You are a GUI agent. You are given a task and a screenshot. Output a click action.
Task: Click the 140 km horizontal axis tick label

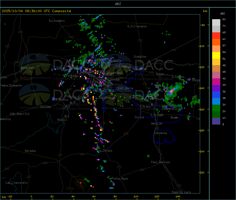click(x=178, y=196)
